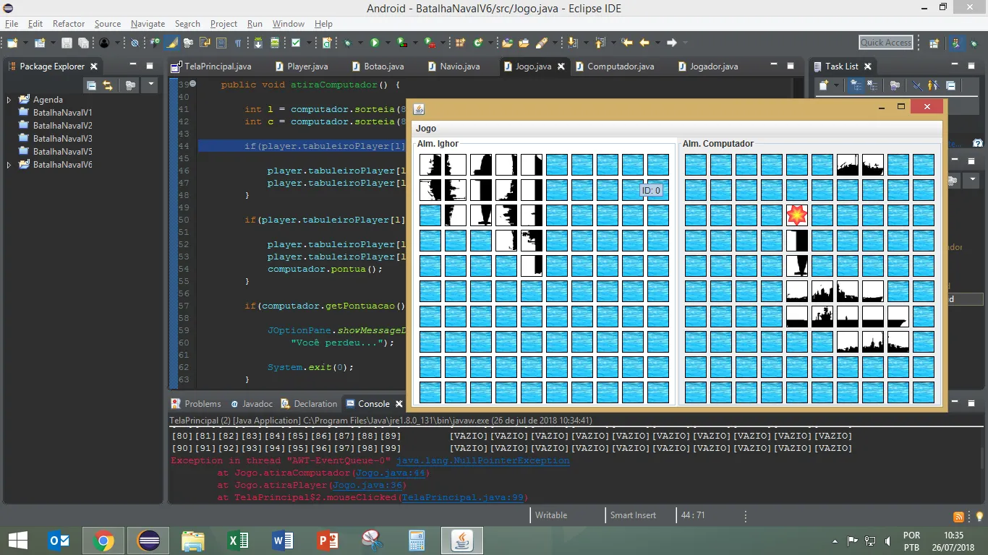The height and width of the screenshot is (555, 988).
Task: Click the green Run button in toolbar
Action: (375, 43)
